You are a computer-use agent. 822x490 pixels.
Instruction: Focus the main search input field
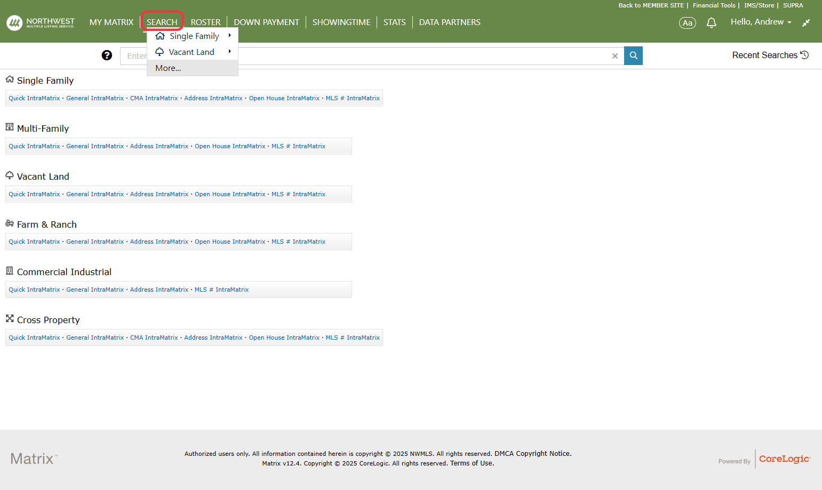372,56
